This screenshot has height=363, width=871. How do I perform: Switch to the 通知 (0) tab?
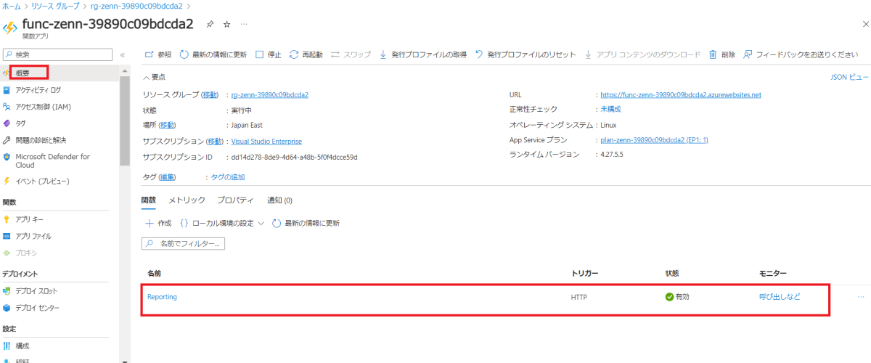click(279, 200)
